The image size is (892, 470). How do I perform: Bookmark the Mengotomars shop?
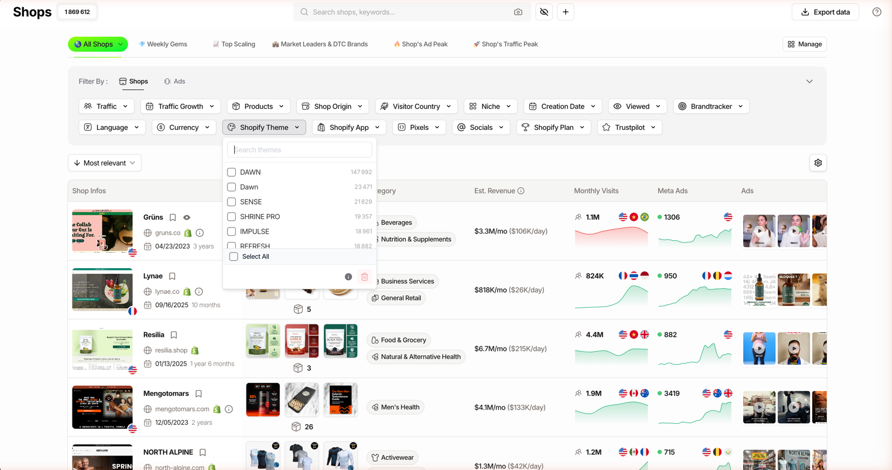point(198,394)
